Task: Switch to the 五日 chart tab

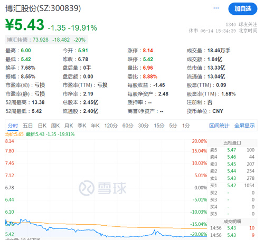Action: point(27,126)
